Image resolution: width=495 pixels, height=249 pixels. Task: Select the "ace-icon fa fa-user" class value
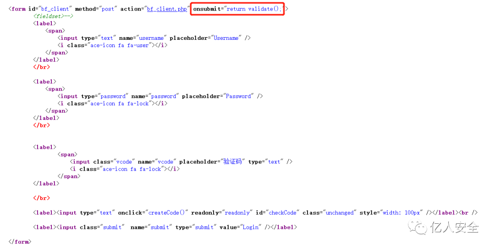click(119, 45)
